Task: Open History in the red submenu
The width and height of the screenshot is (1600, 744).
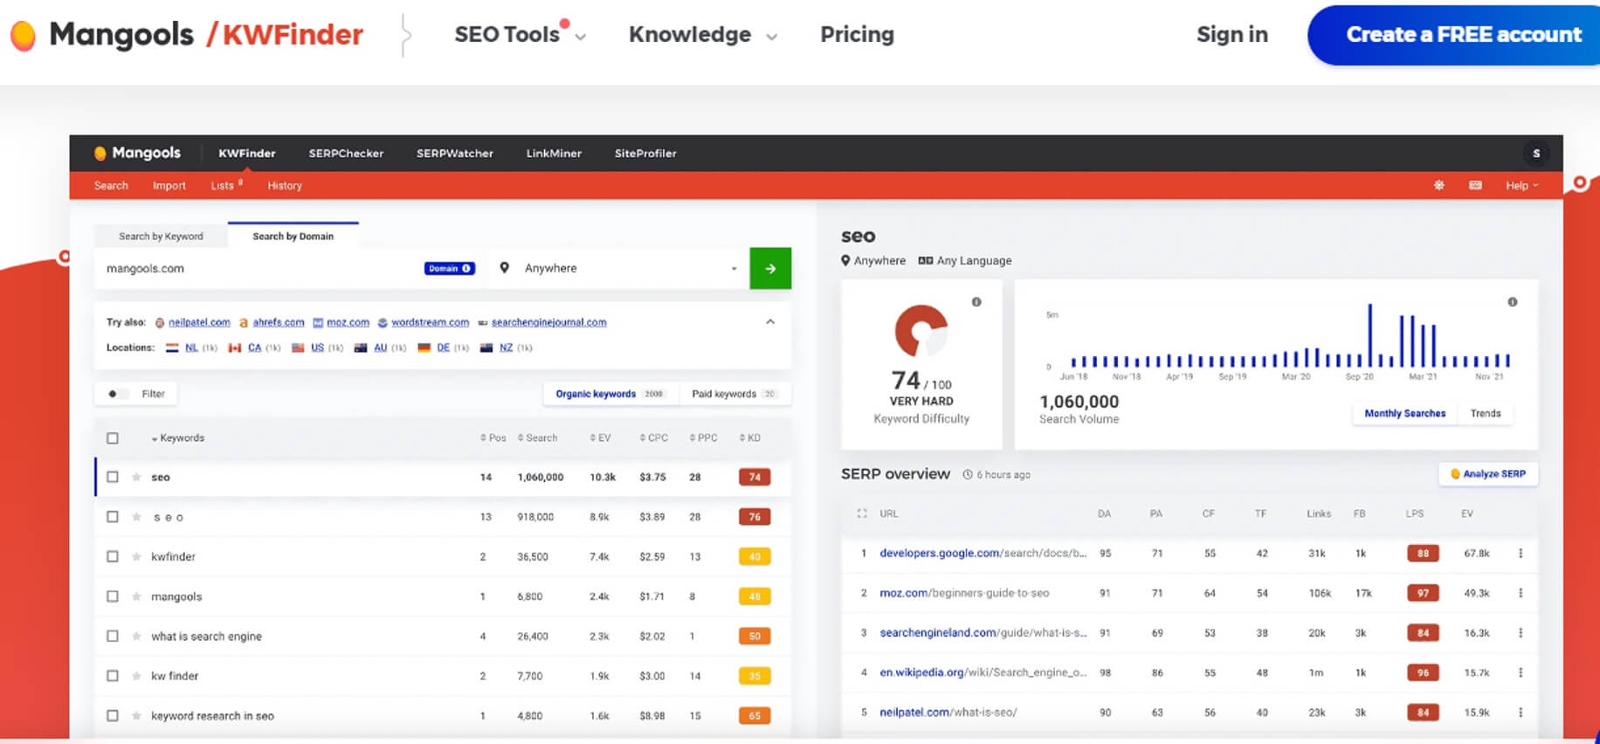Action: [x=285, y=185]
